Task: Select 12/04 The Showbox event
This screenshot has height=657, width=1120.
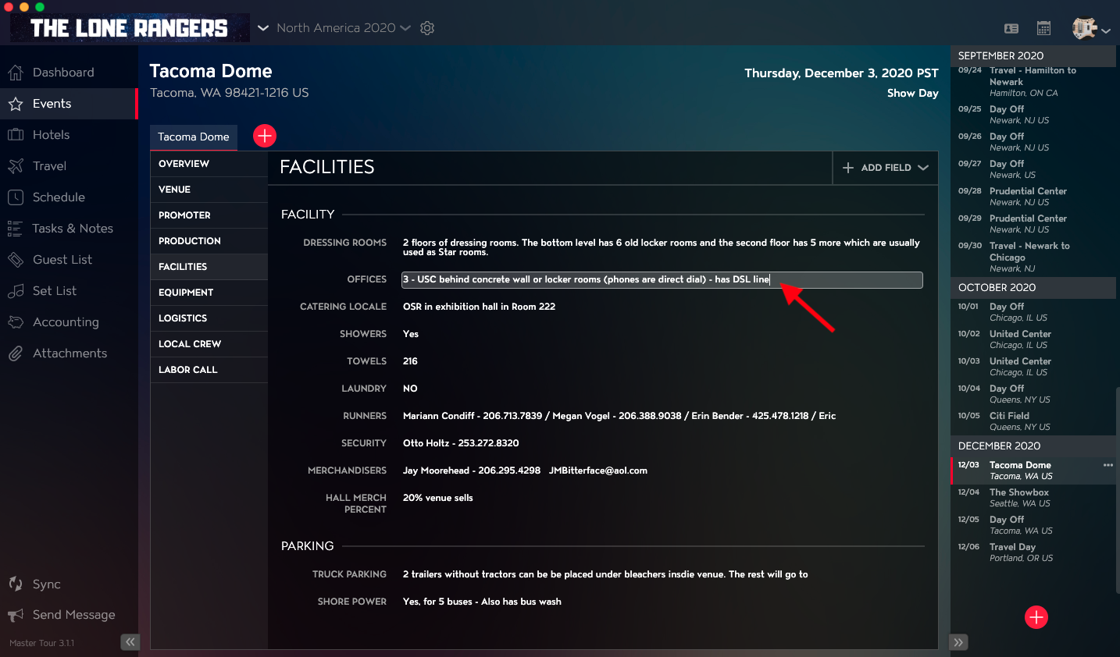Action: tap(1033, 498)
